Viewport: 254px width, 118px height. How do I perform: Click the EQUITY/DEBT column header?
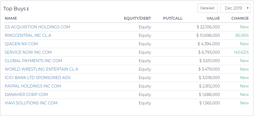tap(137, 18)
